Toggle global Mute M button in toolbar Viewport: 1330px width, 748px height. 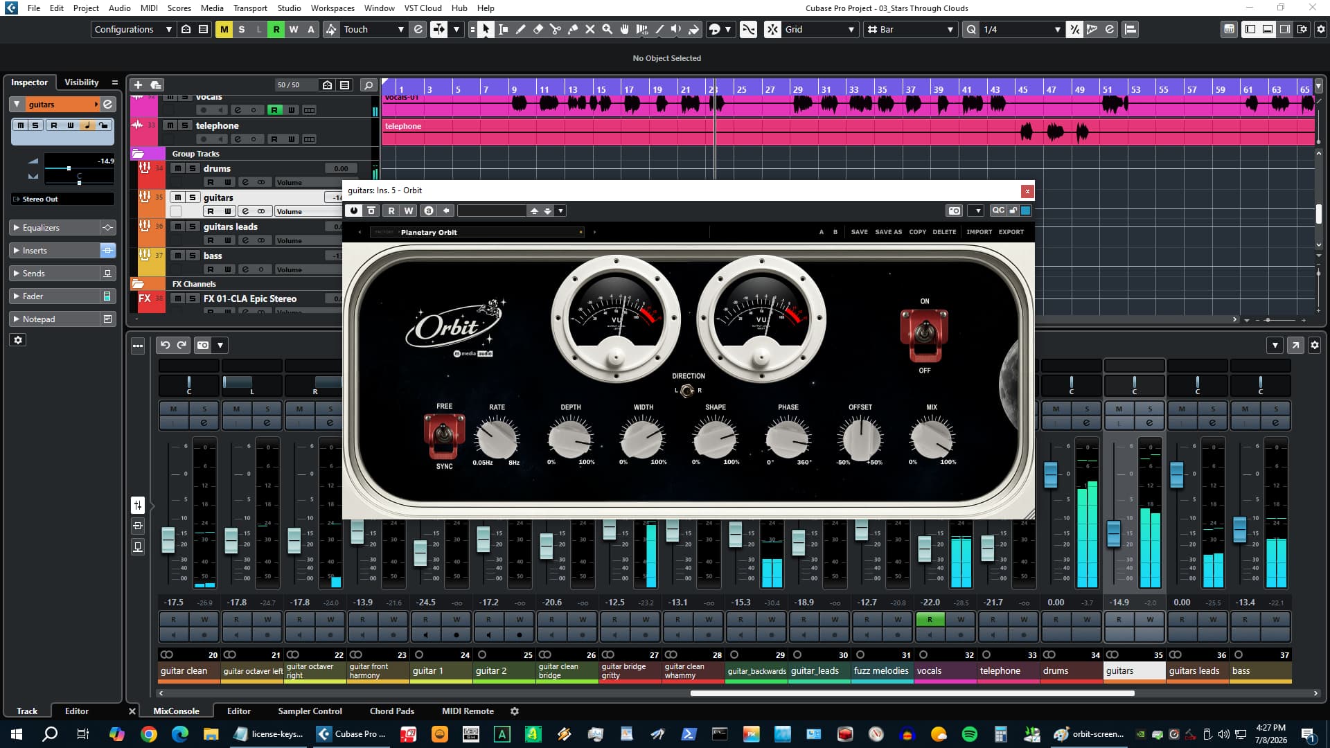(224, 29)
